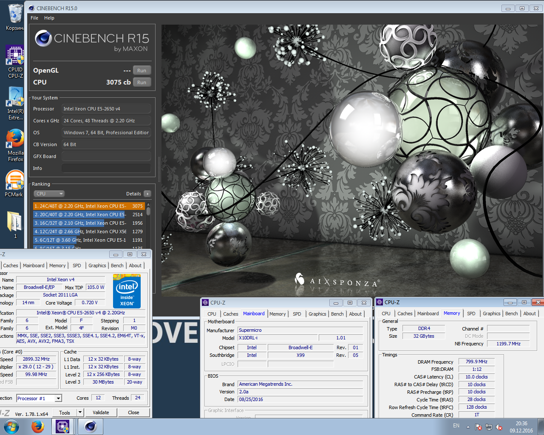Select CPU tab in middle CPU-Z window
544x435 pixels.
[212, 314]
